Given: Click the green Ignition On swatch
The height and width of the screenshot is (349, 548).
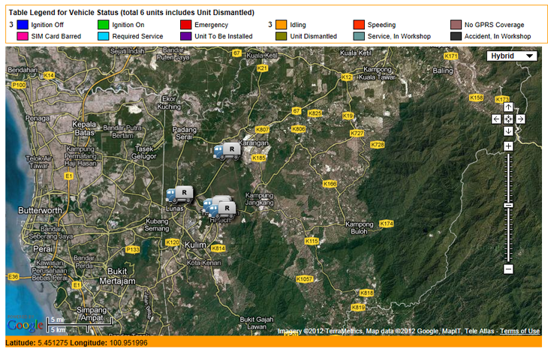Looking at the screenshot, I should [x=103, y=25].
